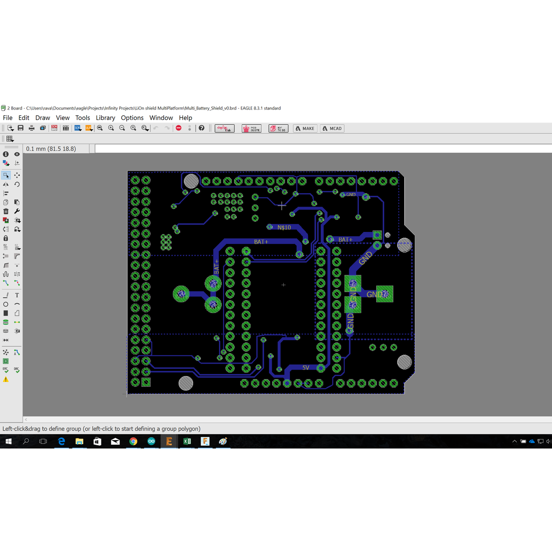This screenshot has width=552, height=552.
Task: Pick the Rotate tool
Action: [17, 184]
